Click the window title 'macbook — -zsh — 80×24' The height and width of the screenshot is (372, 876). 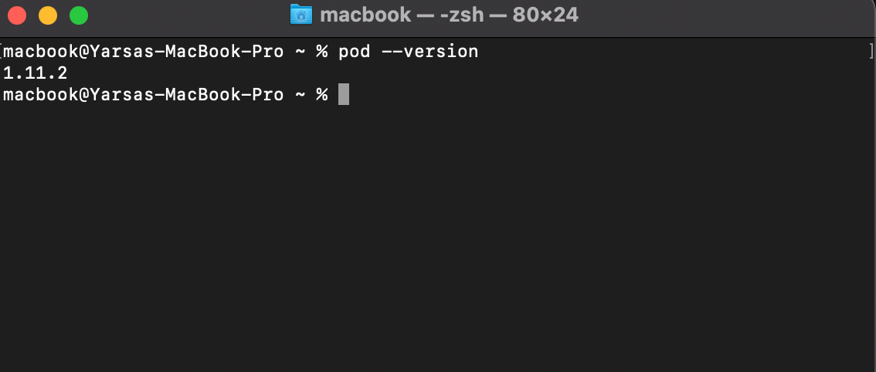449,15
